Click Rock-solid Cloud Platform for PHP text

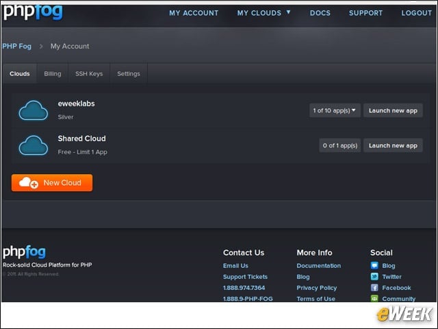[47, 265]
